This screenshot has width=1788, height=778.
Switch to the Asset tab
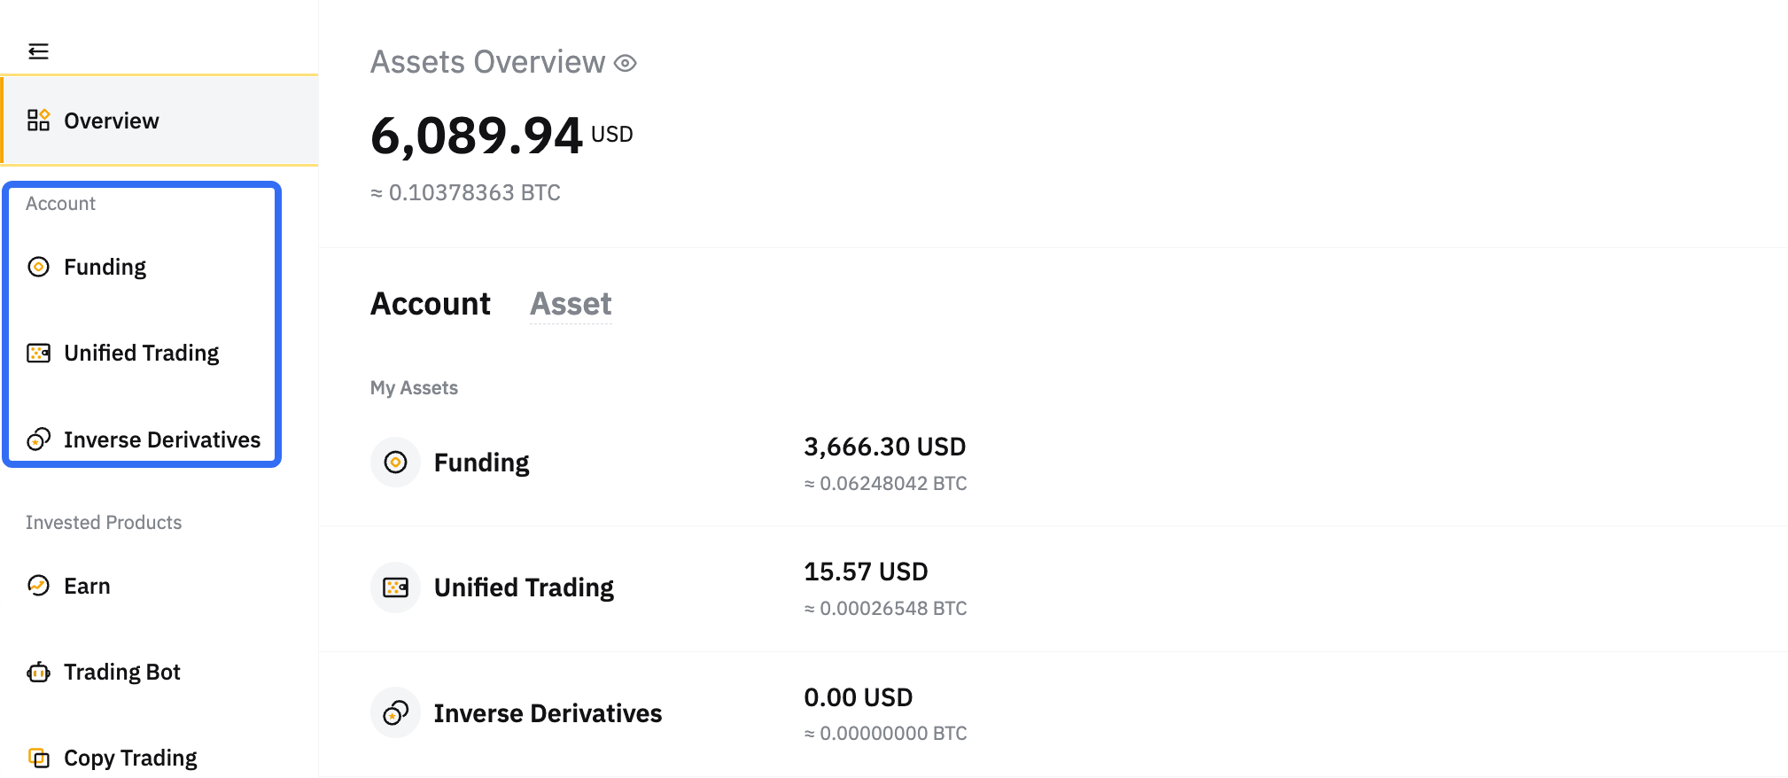tap(571, 304)
